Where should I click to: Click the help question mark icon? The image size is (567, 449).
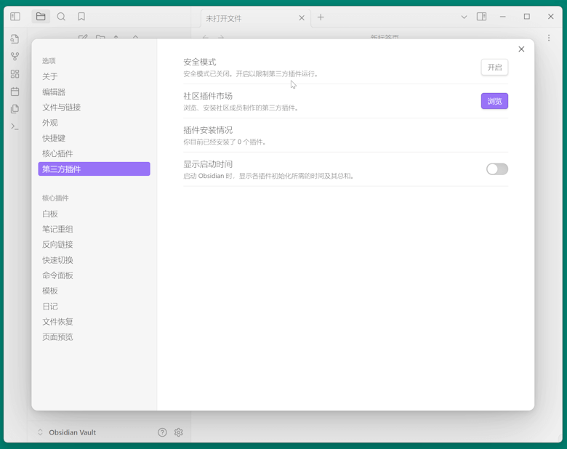[x=162, y=432]
